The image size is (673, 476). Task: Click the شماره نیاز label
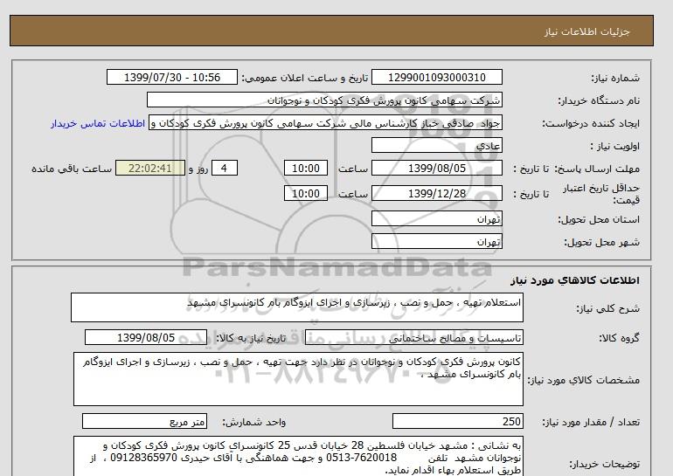(x=615, y=78)
